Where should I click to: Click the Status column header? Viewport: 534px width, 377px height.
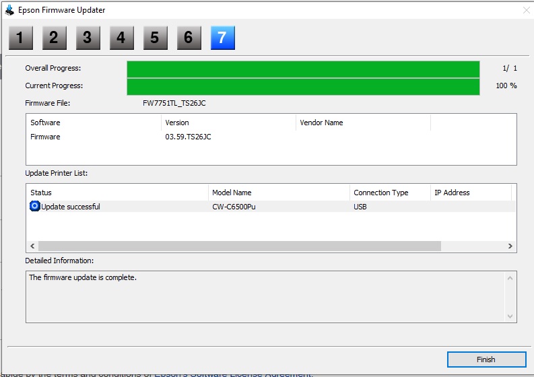(117, 193)
